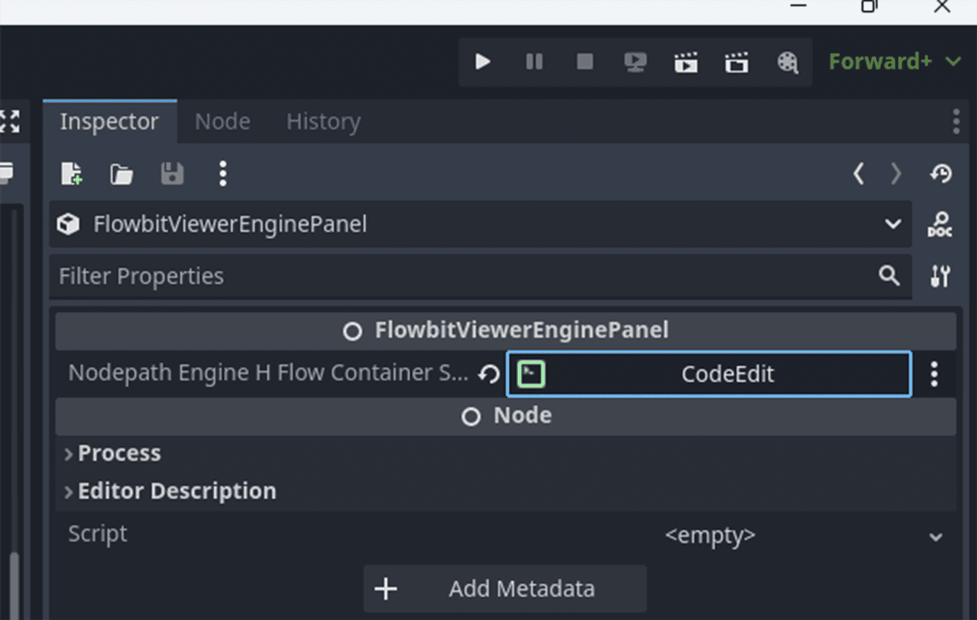Open object history list
The height and width of the screenshot is (620, 977).
click(941, 173)
